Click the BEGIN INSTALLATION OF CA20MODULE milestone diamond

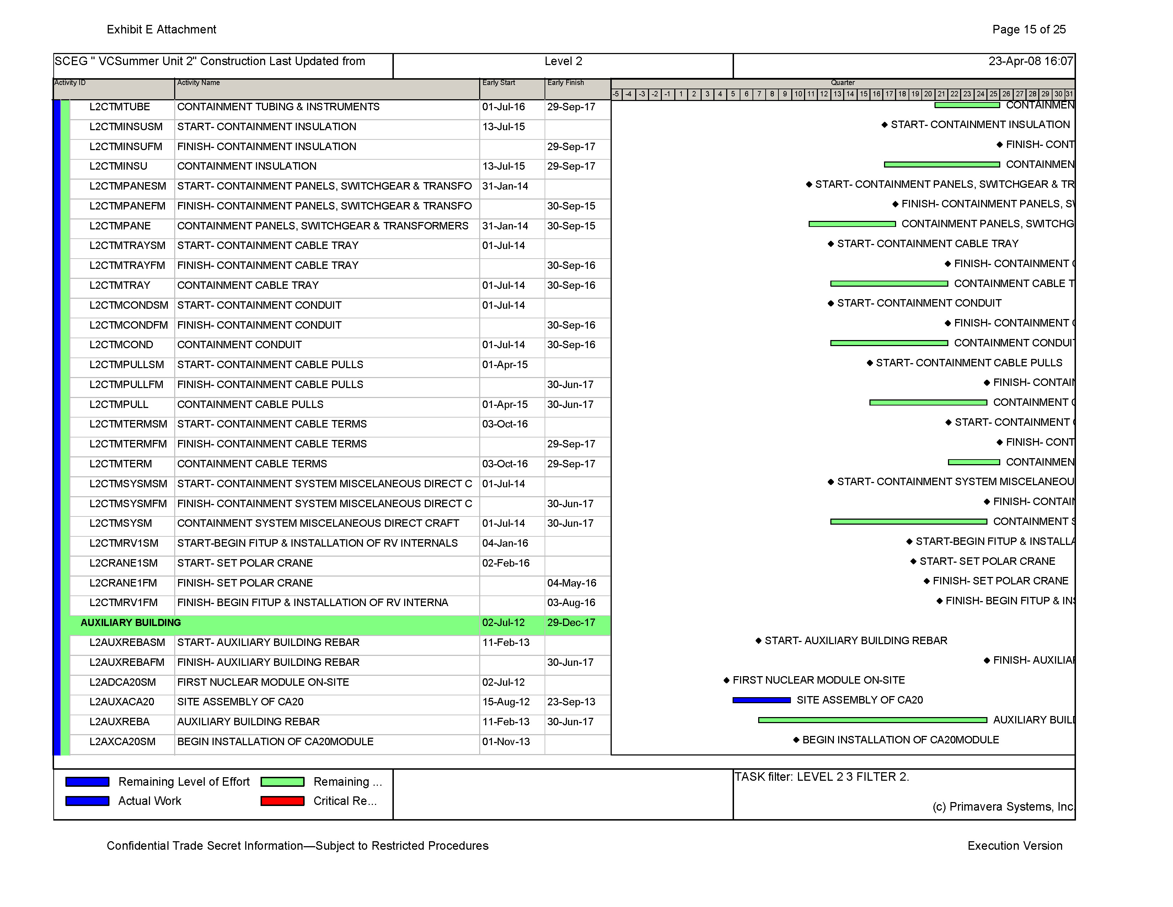(797, 741)
